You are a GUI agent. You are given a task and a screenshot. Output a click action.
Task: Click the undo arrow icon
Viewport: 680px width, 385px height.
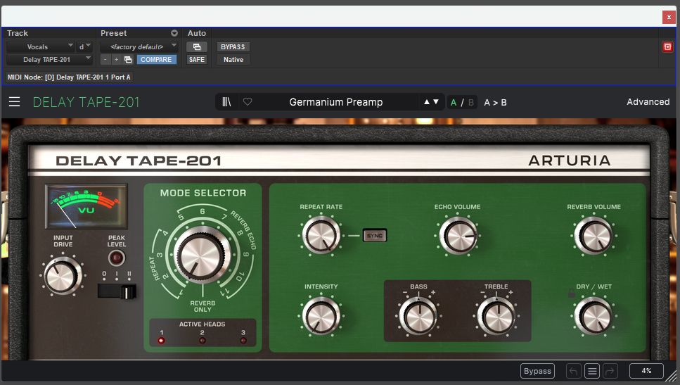[573, 371]
